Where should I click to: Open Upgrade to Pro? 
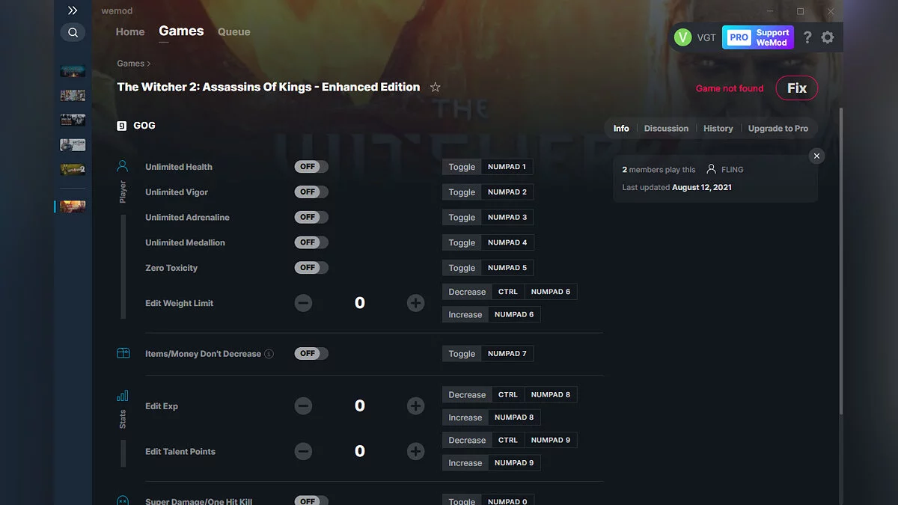778,128
